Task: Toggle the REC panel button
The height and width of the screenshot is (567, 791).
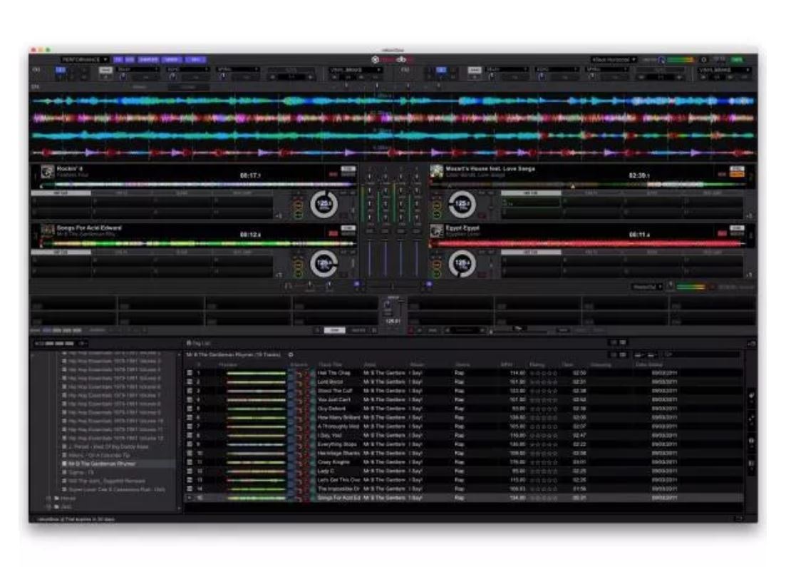Action: 195,60
